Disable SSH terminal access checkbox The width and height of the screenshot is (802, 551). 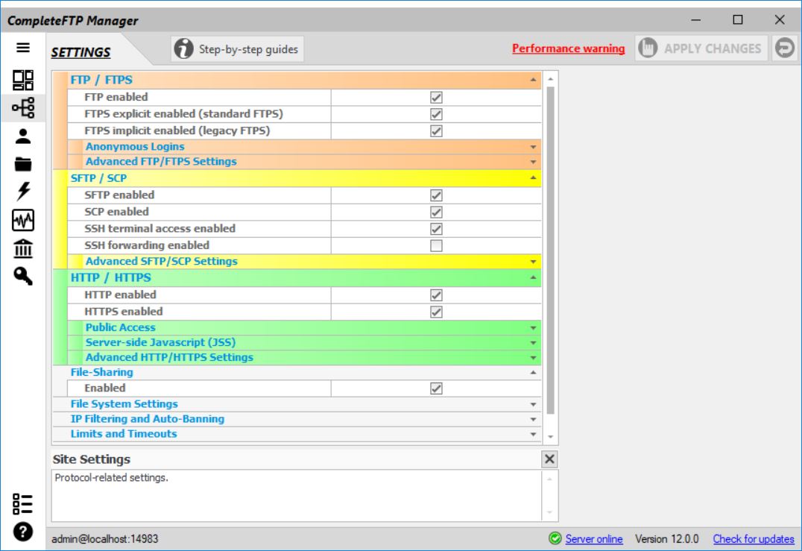pyautogui.click(x=436, y=229)
